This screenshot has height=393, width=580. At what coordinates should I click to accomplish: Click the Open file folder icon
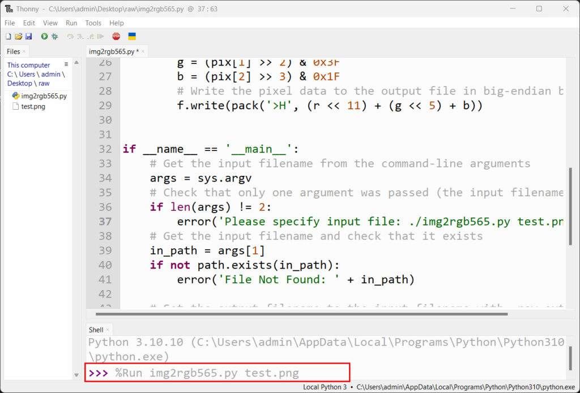[x=18, y=36]
